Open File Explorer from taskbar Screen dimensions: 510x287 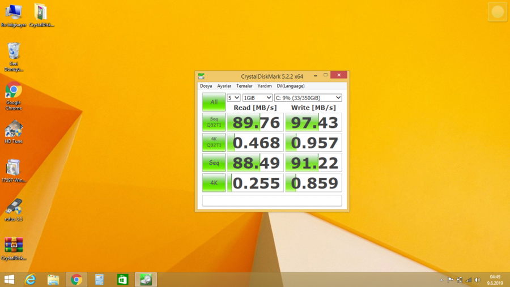[53, 280]
